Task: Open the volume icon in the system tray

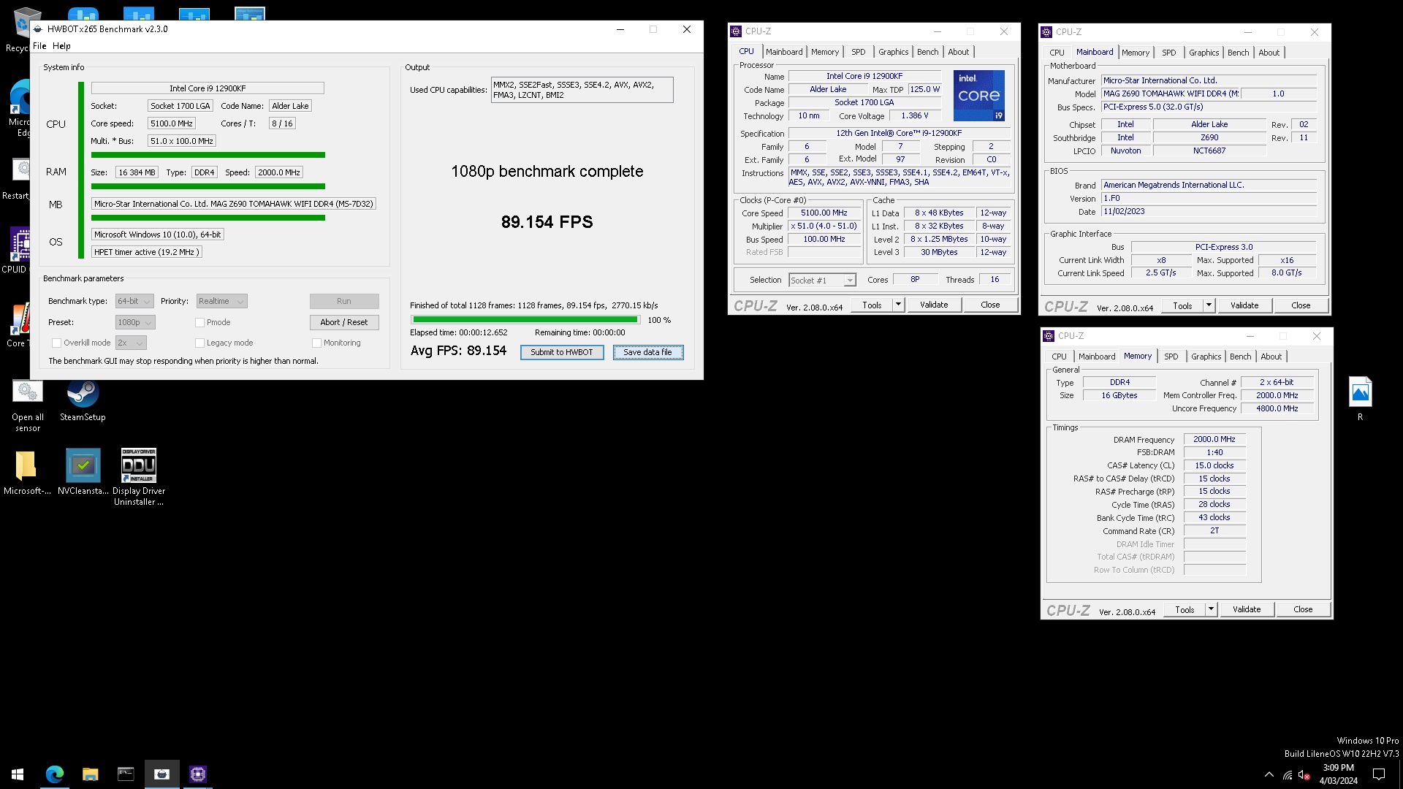Action: pyautogui.click(x=1304, y=774)
